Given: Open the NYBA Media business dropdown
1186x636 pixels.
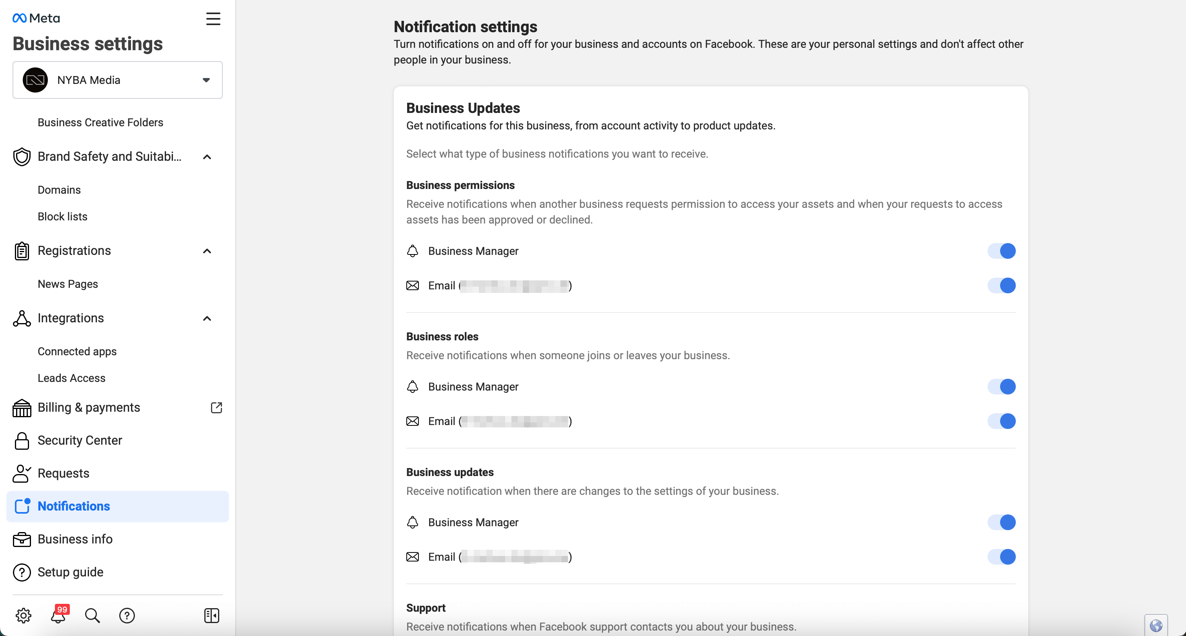Looking at the screenshot, I should (117, 80).
